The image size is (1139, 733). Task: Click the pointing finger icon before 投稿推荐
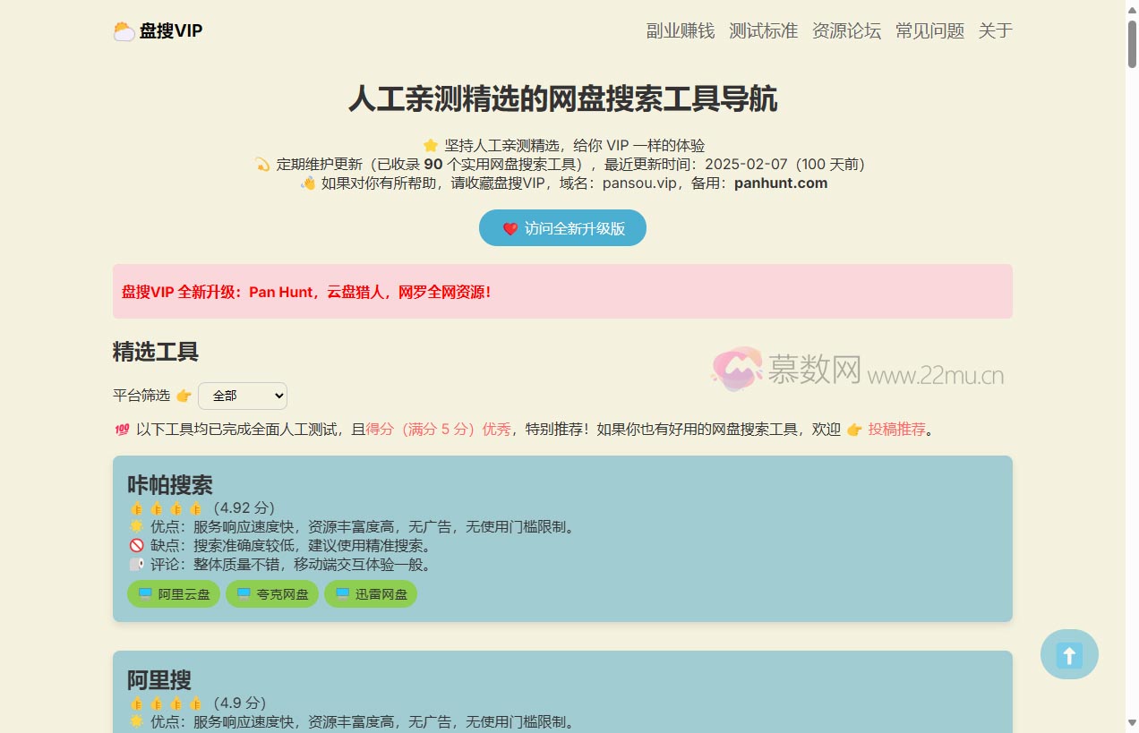(x=853, y=430)
